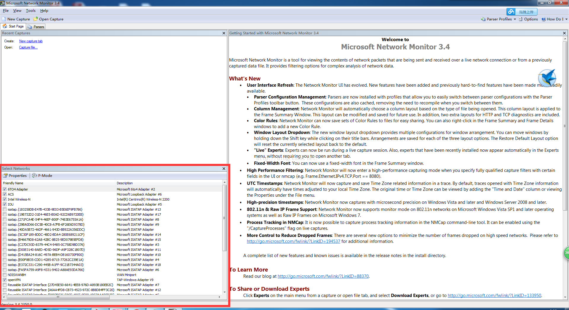Check Reusable ISATAP Interface {27D45E50...} adapter
The image size is (569, 310).
coord(5,285)
